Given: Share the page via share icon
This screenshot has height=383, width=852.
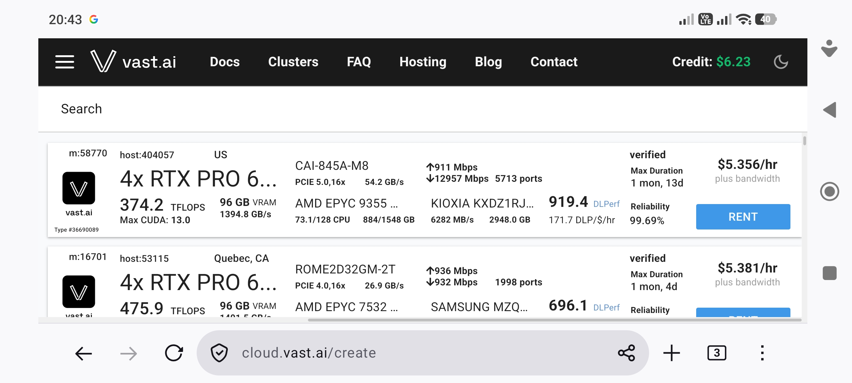Looking at the screenshot, I should (626, 353).
